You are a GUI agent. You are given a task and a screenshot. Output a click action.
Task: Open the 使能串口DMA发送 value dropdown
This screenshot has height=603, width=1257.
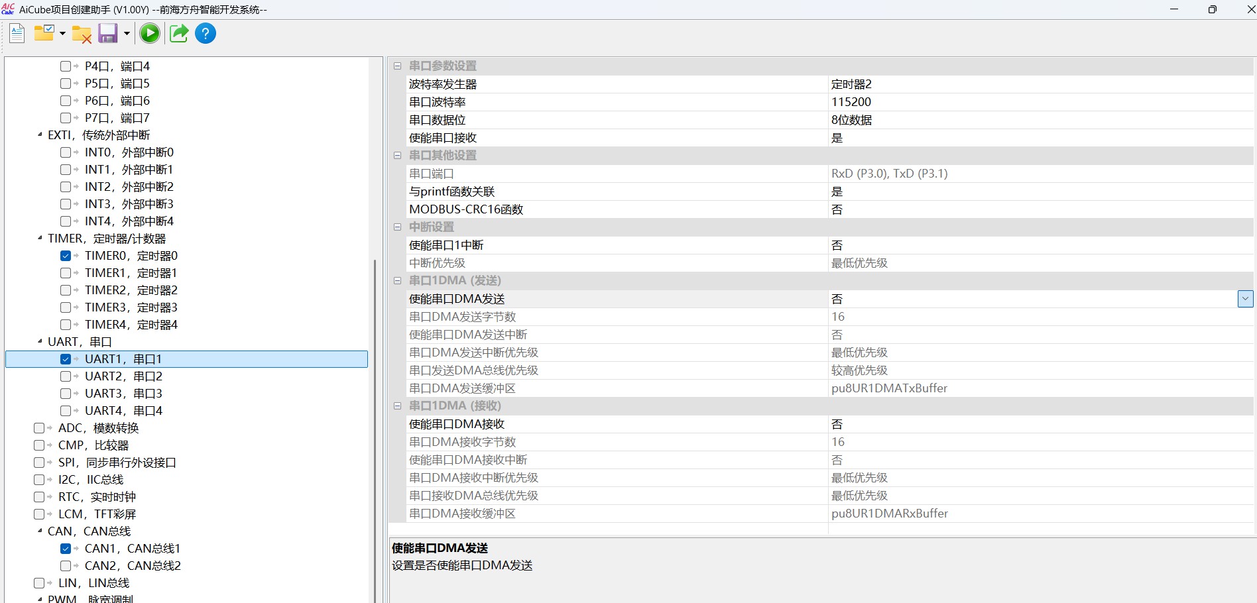pyautogui.click(x=1245, y=299)
